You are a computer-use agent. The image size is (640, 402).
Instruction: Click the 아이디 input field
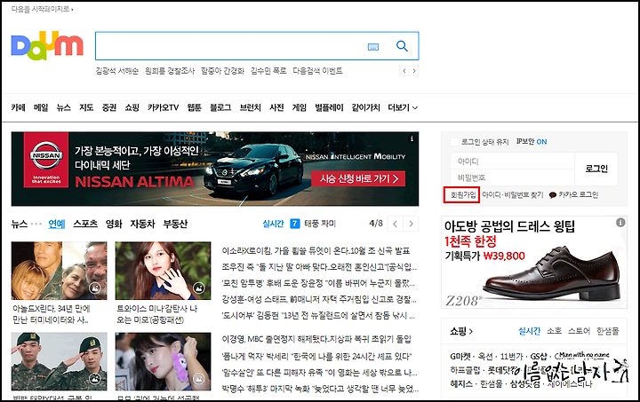[x=512, y=162]
